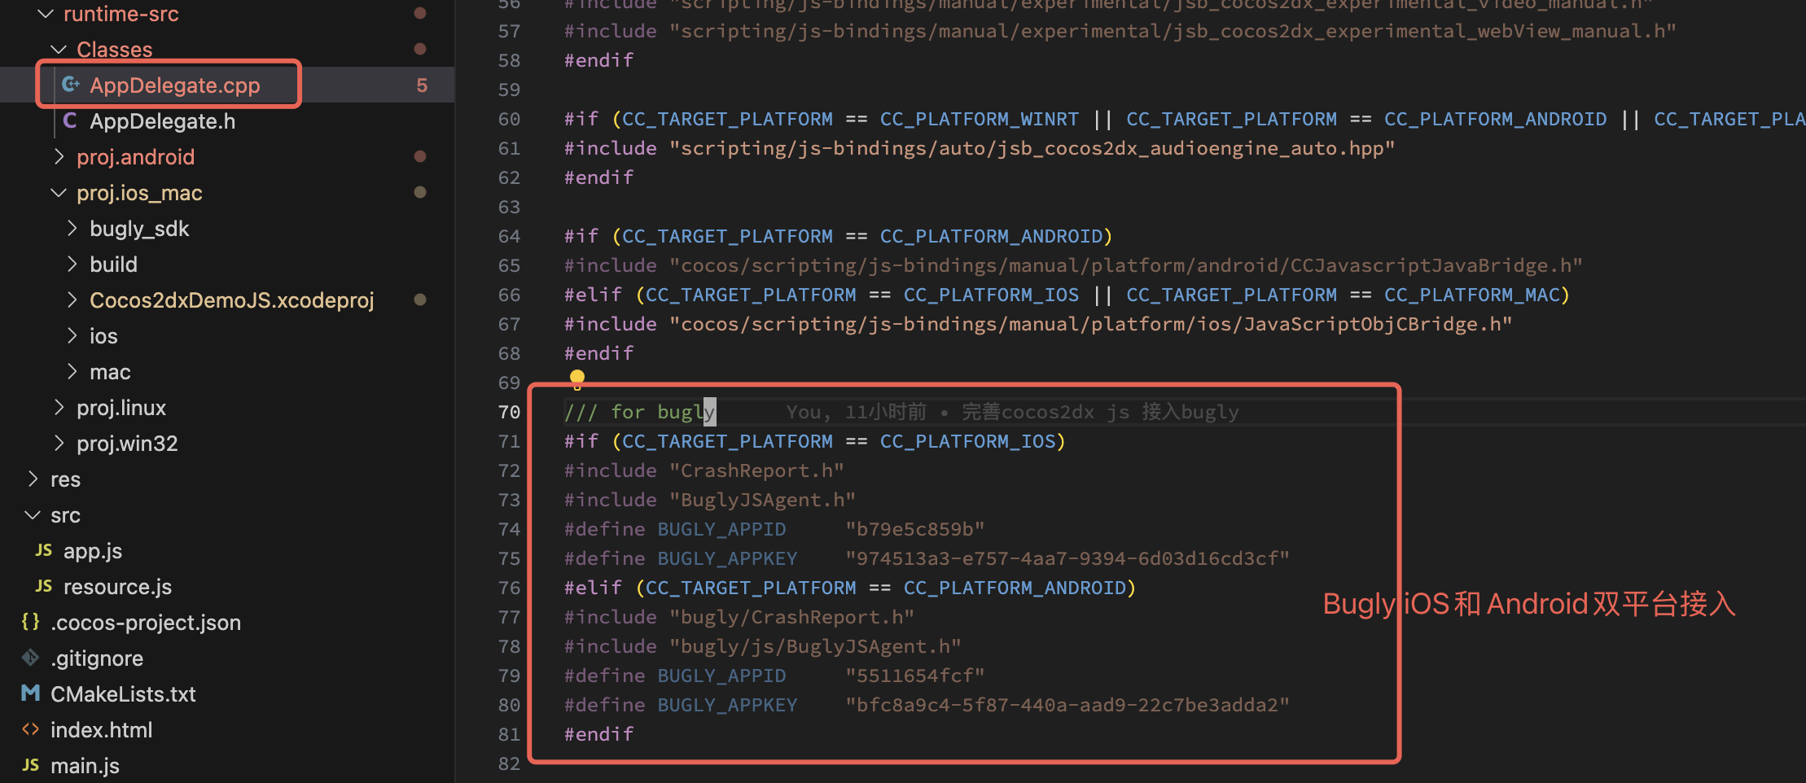Click the CCJavascriptJavaBridge.h include on line 65
The height and width of the screenshot is (783, 1806).
pos(1126,265)
